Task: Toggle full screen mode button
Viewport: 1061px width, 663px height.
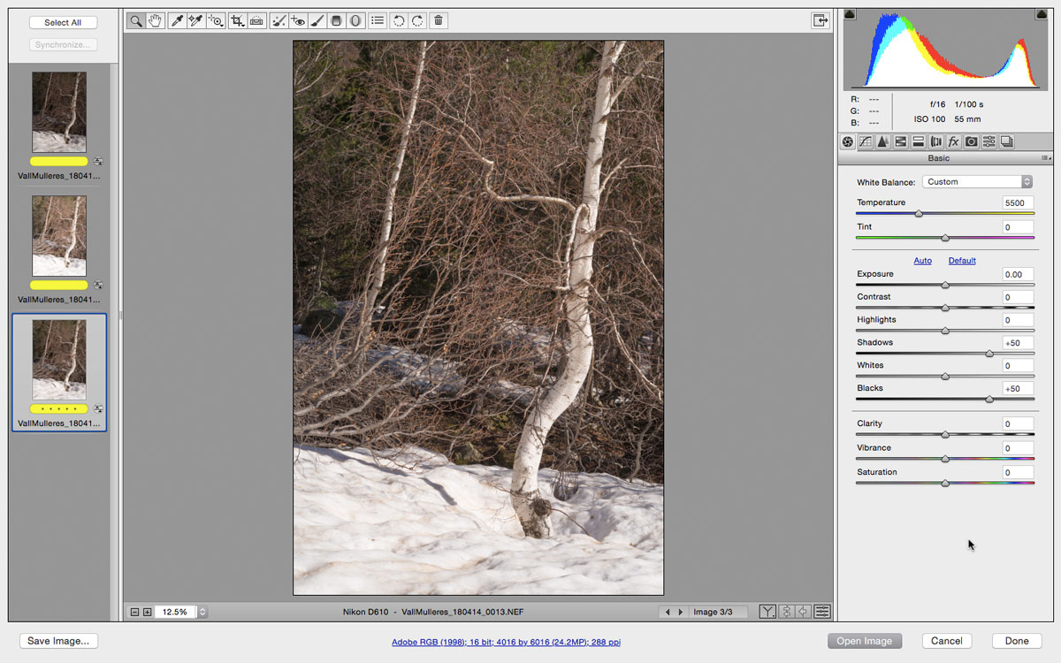Action: tap(820, 20)
